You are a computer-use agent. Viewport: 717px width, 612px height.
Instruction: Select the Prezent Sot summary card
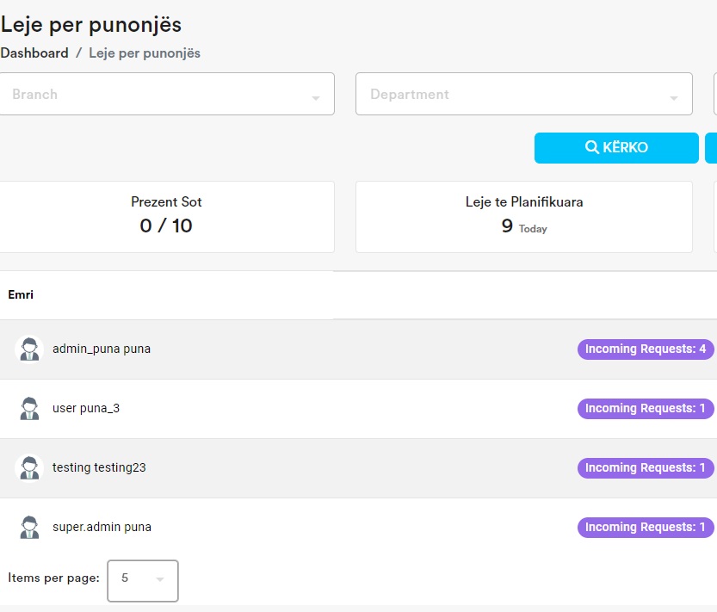[166, 217]
